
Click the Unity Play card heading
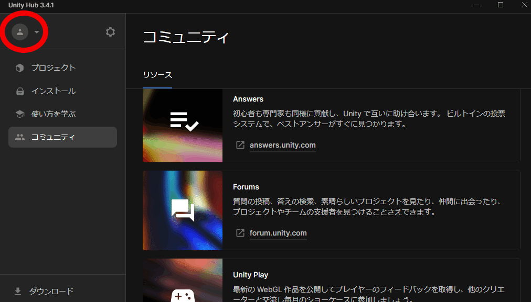click(x=251, y=275)
